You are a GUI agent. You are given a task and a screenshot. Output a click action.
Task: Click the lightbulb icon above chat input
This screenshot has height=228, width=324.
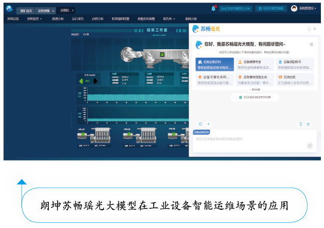point(301,124)
